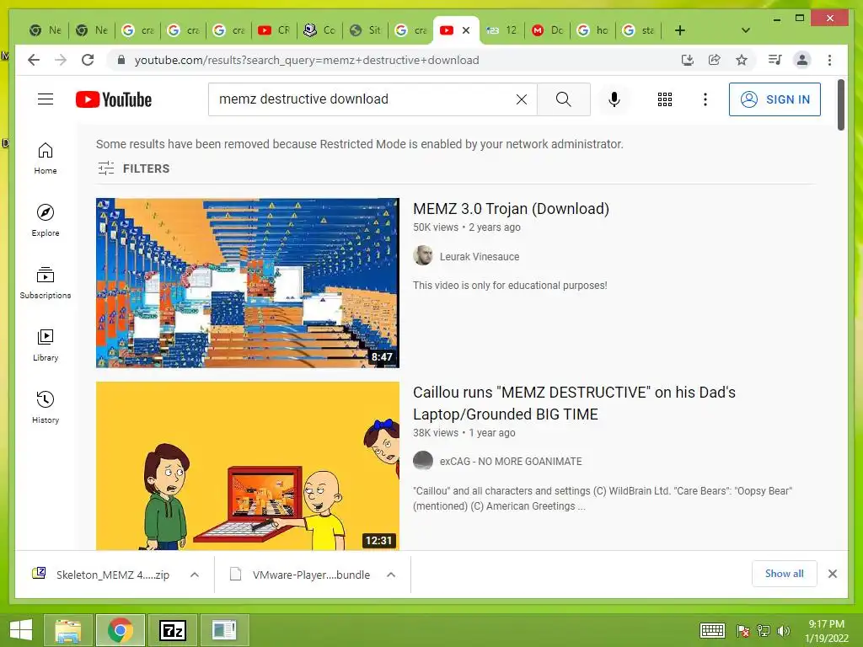The width and height of the screenshot is (863, 647).
Task: Click the install app icon in address bar
Action: (x=688, y=60)
